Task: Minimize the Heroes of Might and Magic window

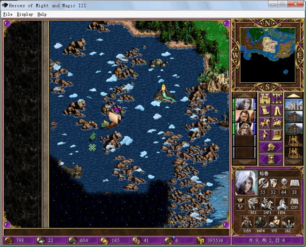Action: click(273, 4)
